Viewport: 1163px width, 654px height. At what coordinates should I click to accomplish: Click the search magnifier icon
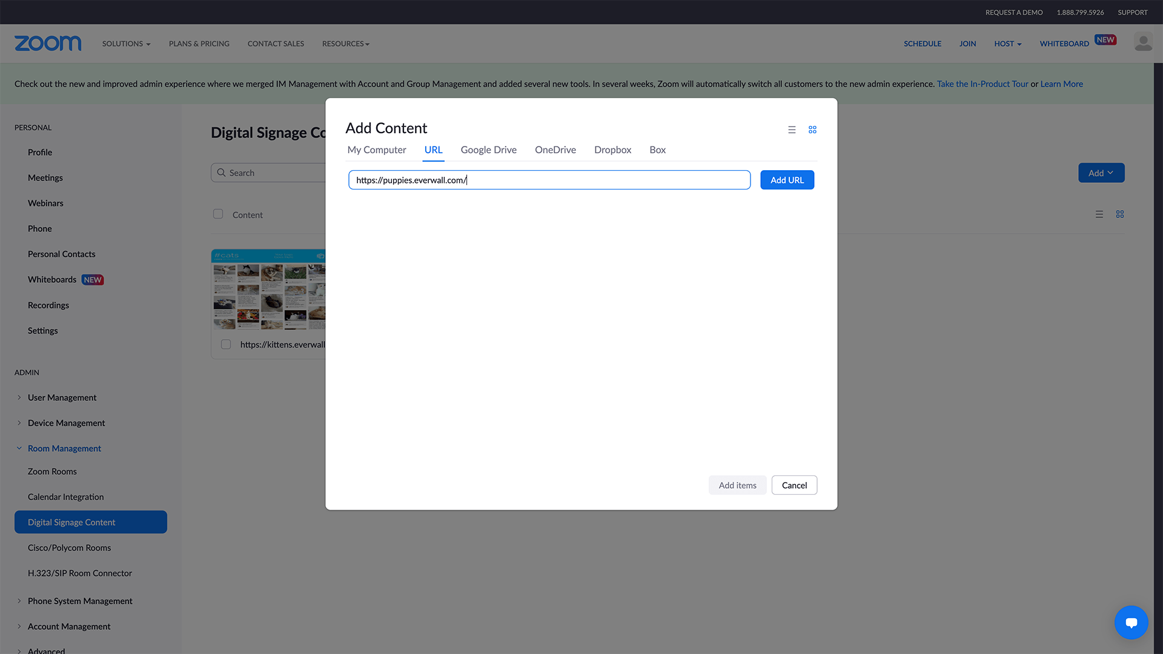(x=221, y=173)
